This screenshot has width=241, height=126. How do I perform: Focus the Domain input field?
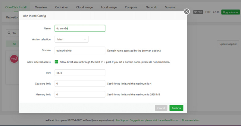pos(80,50)
